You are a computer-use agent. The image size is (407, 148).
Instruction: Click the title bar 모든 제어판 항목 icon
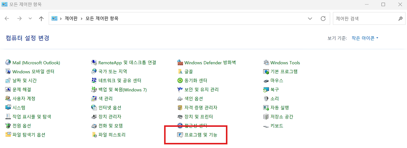[x=5, y=4]
